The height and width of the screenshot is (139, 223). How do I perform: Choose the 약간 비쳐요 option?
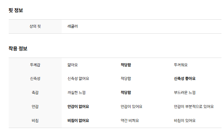point(130,121)
